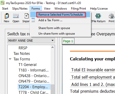Click the EFile Return atom icon

point(98,16)
